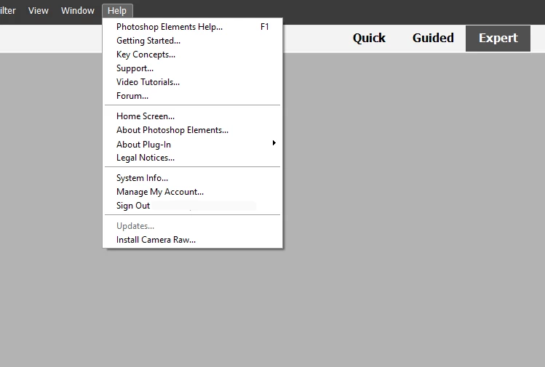Select Manage My Account entry
This screenshot has width=545, height=367.
[193, 192]
